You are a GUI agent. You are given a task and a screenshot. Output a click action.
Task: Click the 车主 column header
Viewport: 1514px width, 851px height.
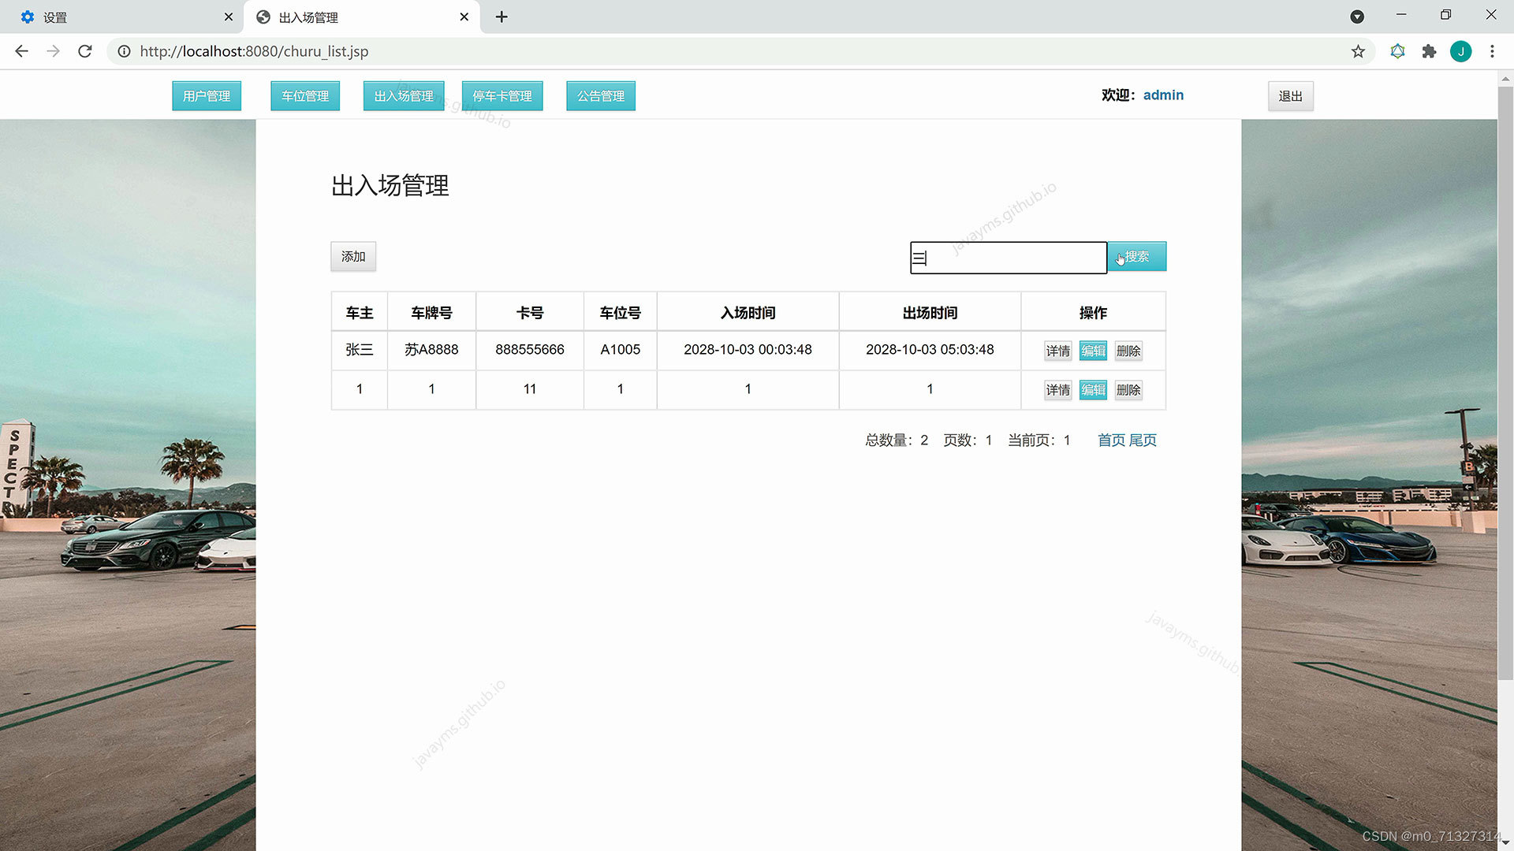pyautogui.click(x=360, y=313)
